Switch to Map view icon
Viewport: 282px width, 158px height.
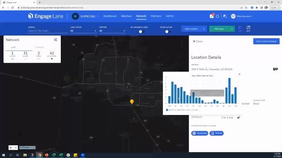[x=249, y=29]
